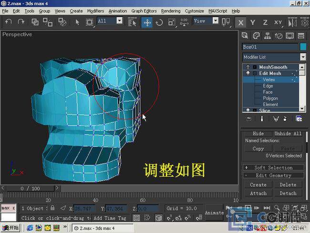Open the Modify command panel tab
Viewport: 310px width, 233px height.
pos(256,36)
